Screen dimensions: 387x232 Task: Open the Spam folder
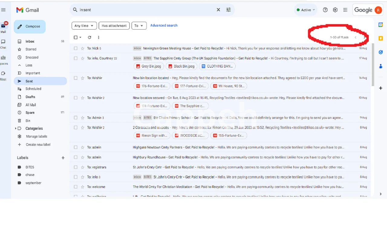pyautogui.click(x=30, y=113)
